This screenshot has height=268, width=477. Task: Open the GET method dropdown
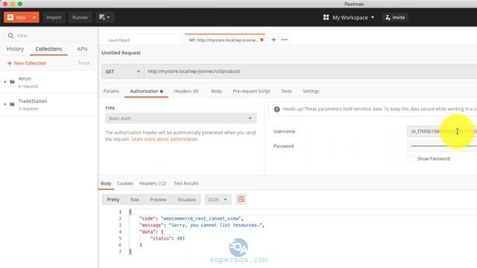point(122,71)
